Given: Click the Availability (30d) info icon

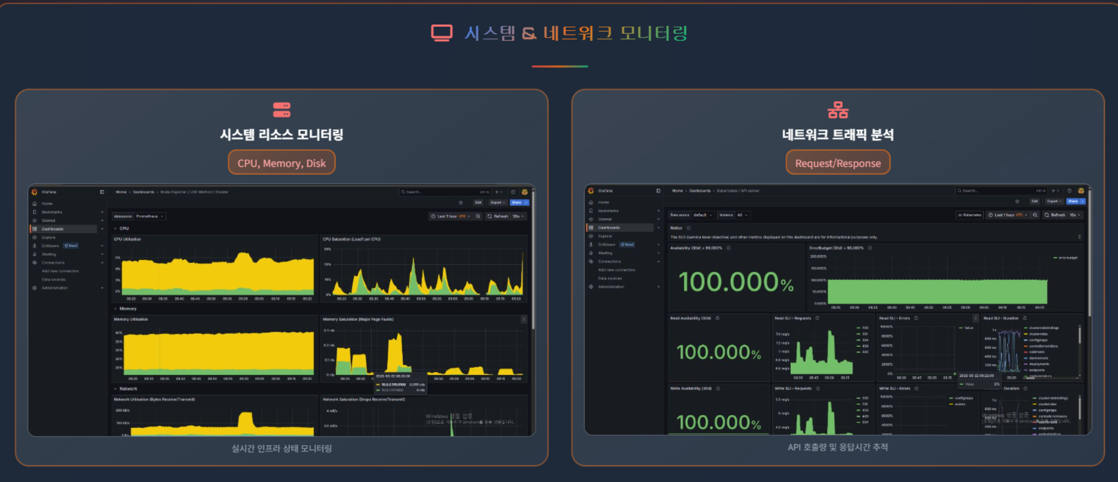Looking at the screenshot, I should point(729,248).
